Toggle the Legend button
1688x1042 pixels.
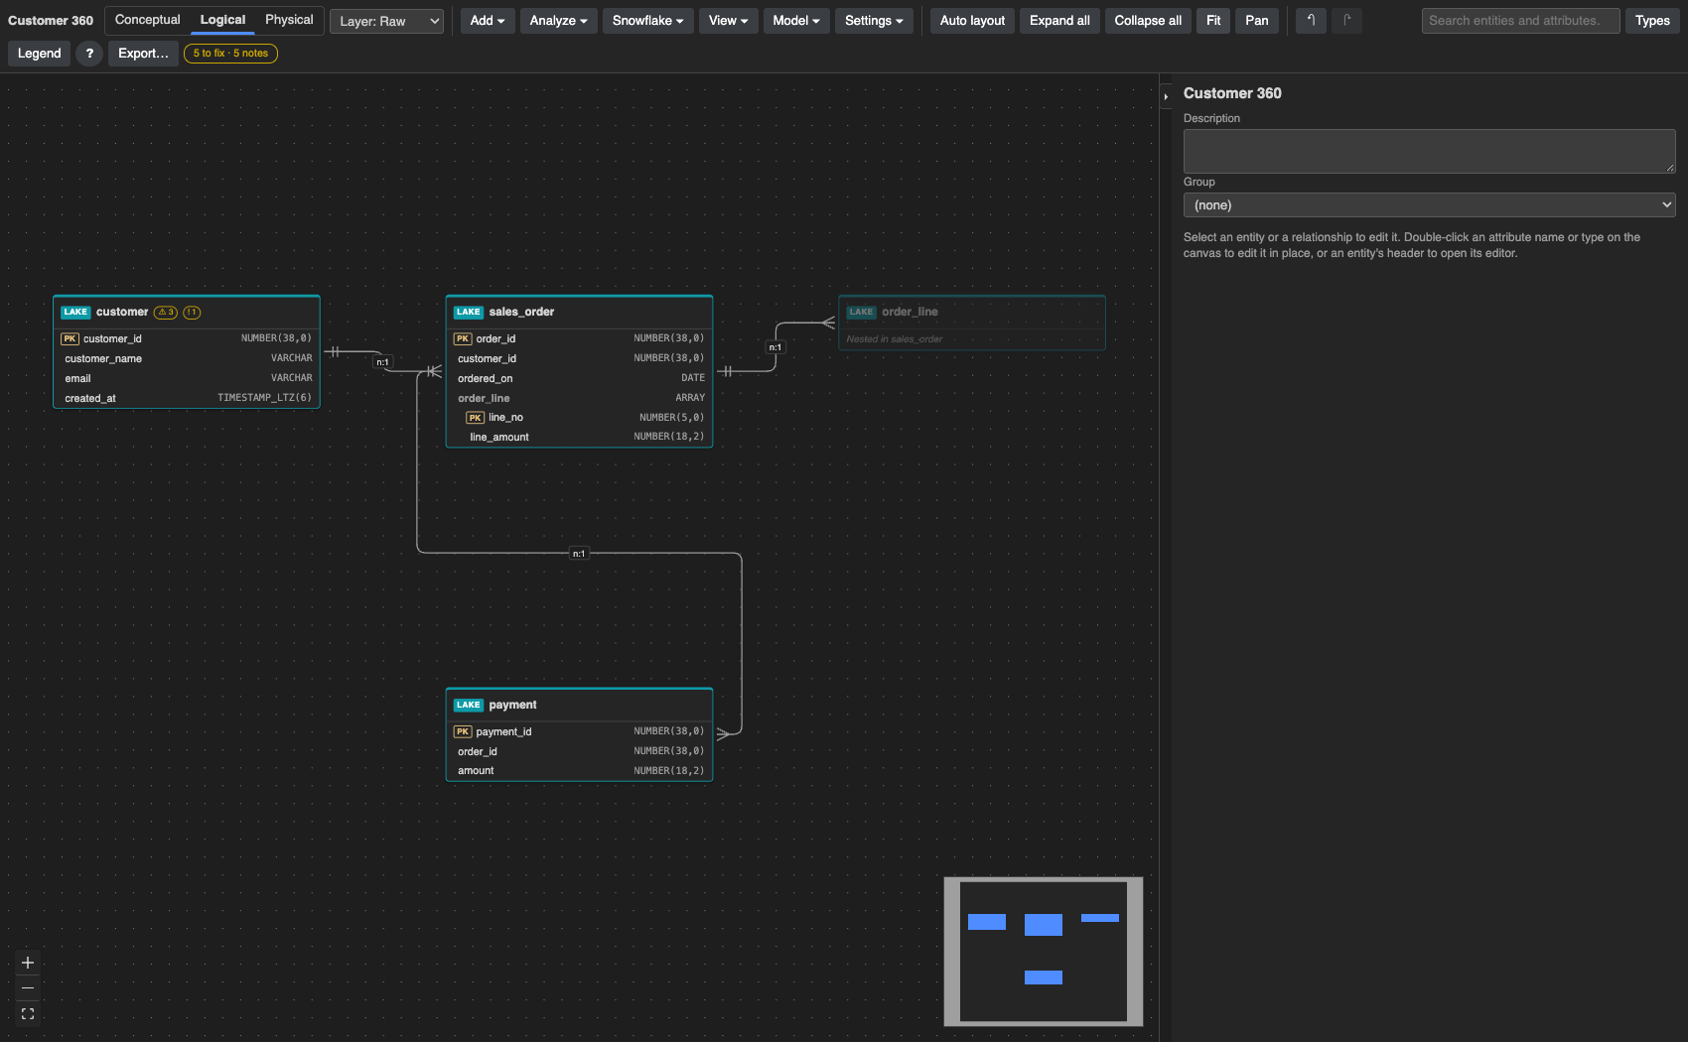(40, 54)
